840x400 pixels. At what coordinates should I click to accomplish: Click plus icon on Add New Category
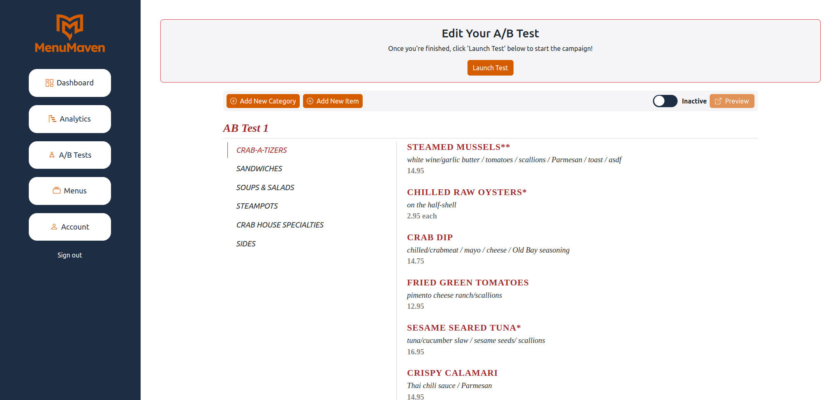234,101
